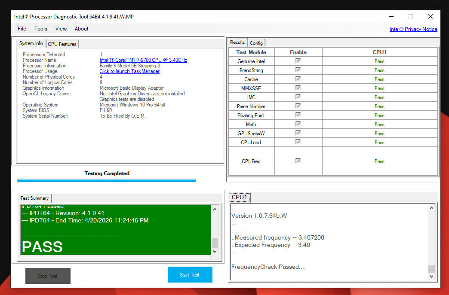Click the large PASS text in summary
The image size is (449, 295).
pos(42,246)
